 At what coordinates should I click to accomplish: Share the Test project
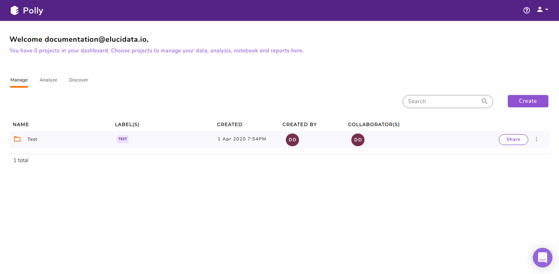click(513, 139)
